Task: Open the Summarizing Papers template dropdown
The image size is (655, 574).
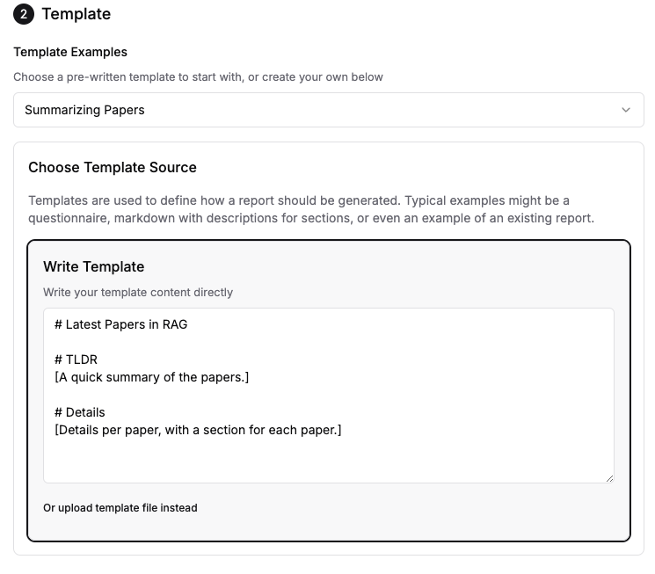Action: 328,110
